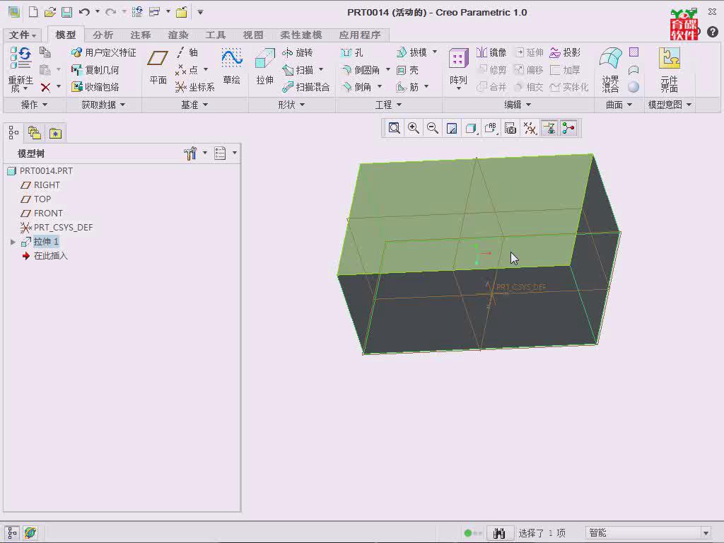724x543 pixels.
Task: Open the Boundary Blend (边界混合) tool
Action: (611, 70)
